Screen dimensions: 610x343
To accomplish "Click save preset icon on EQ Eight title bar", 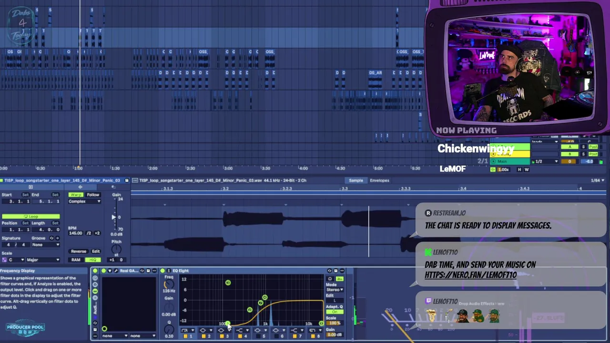I will tap(335, 271).
